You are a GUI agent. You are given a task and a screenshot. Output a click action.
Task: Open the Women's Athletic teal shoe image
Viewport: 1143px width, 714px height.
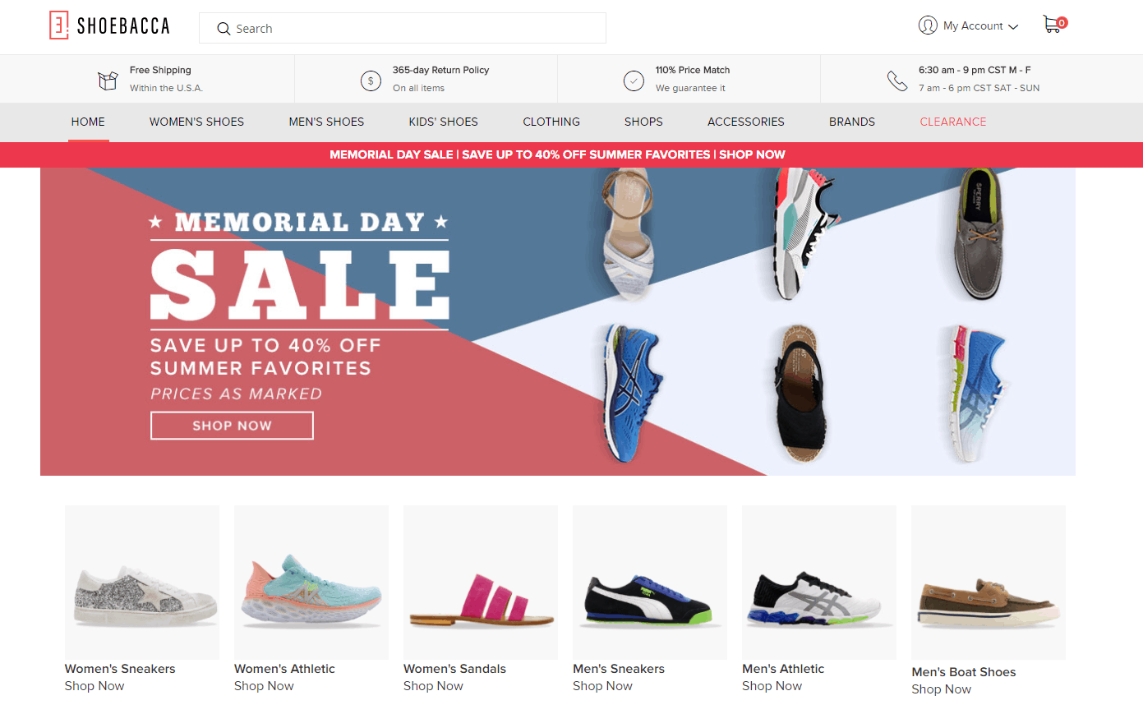311,583
